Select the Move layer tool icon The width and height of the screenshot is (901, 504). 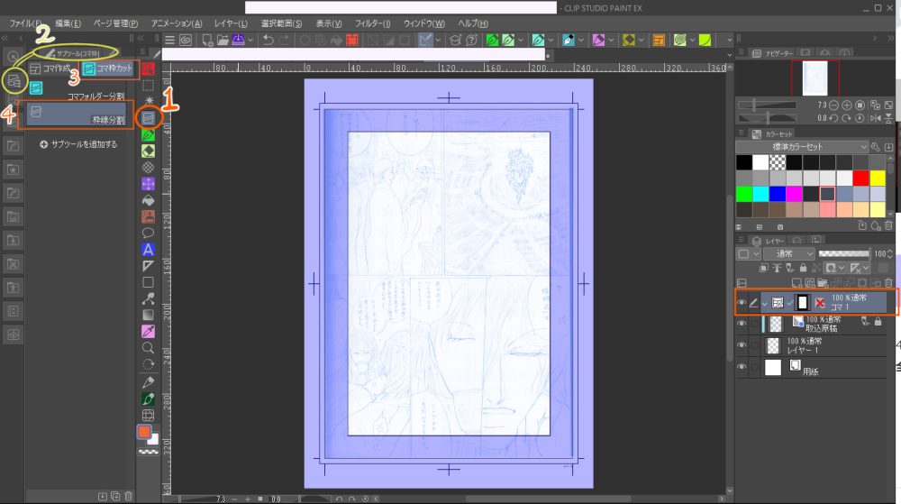148,183
